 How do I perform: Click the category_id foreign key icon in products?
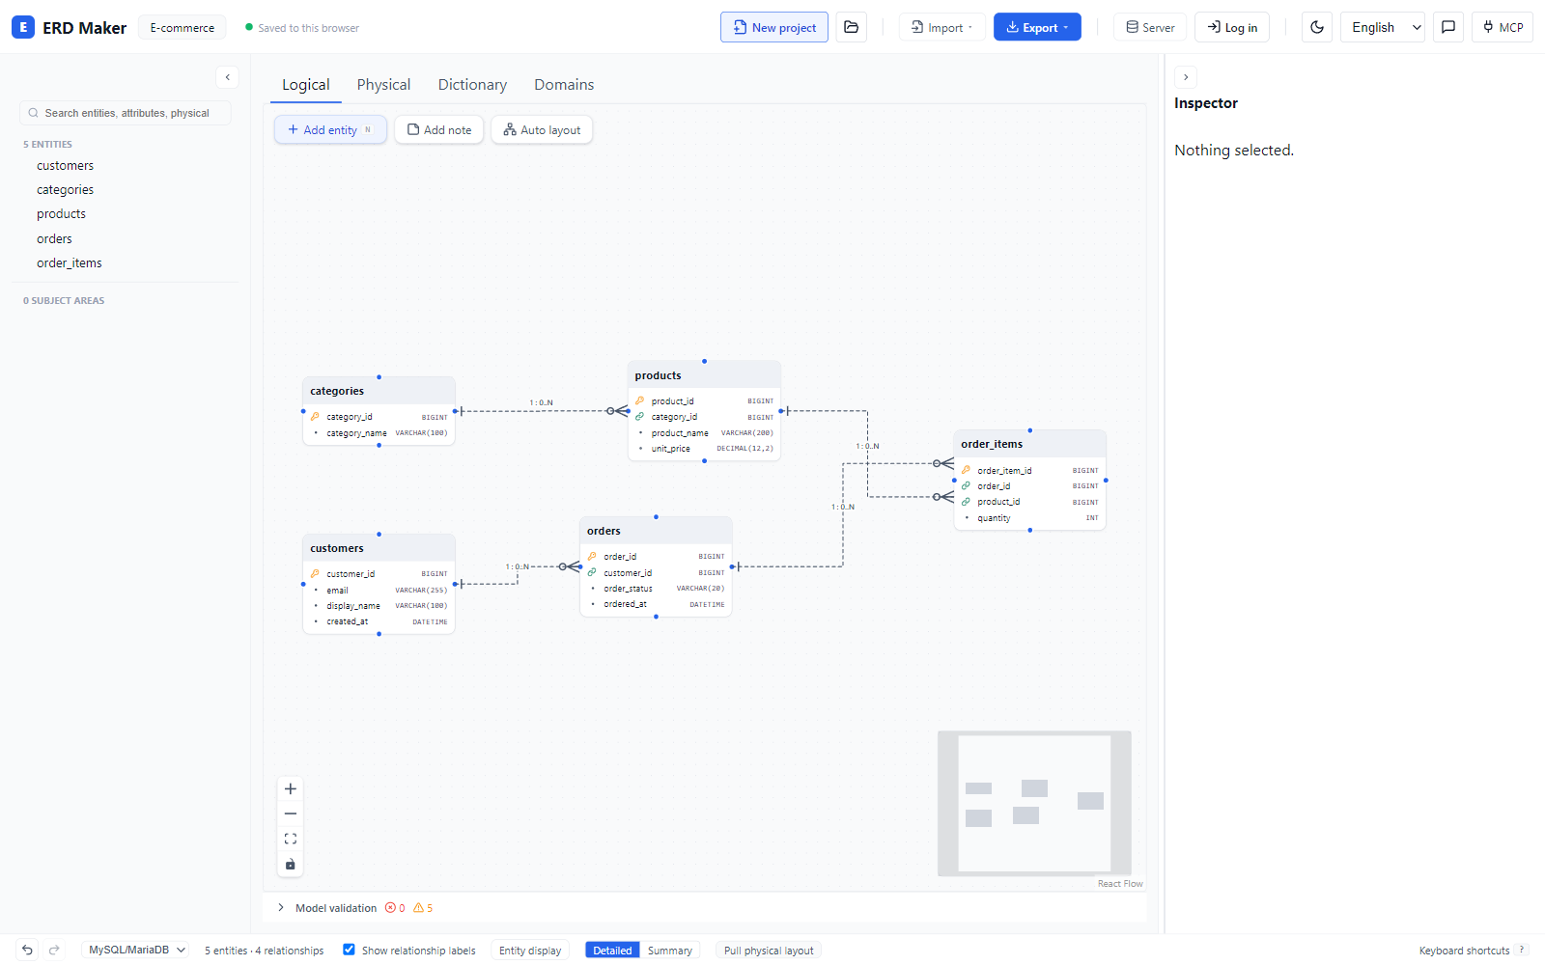click(639, 417)
